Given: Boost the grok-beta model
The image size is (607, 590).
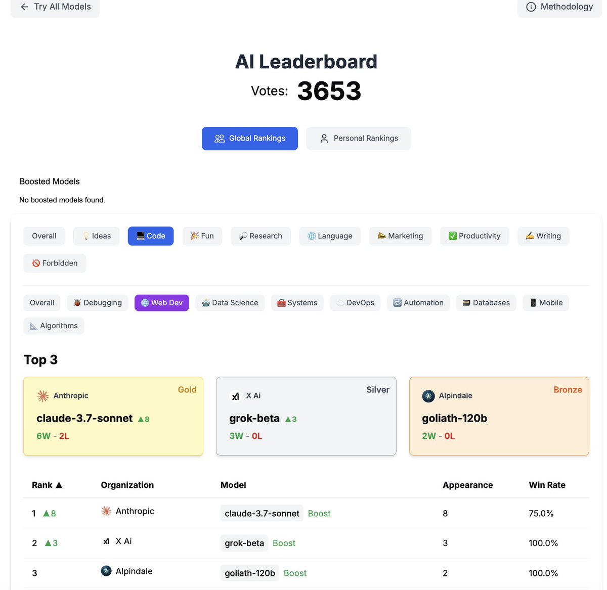Looking at the screenshot, I should (x=284, y=543).
